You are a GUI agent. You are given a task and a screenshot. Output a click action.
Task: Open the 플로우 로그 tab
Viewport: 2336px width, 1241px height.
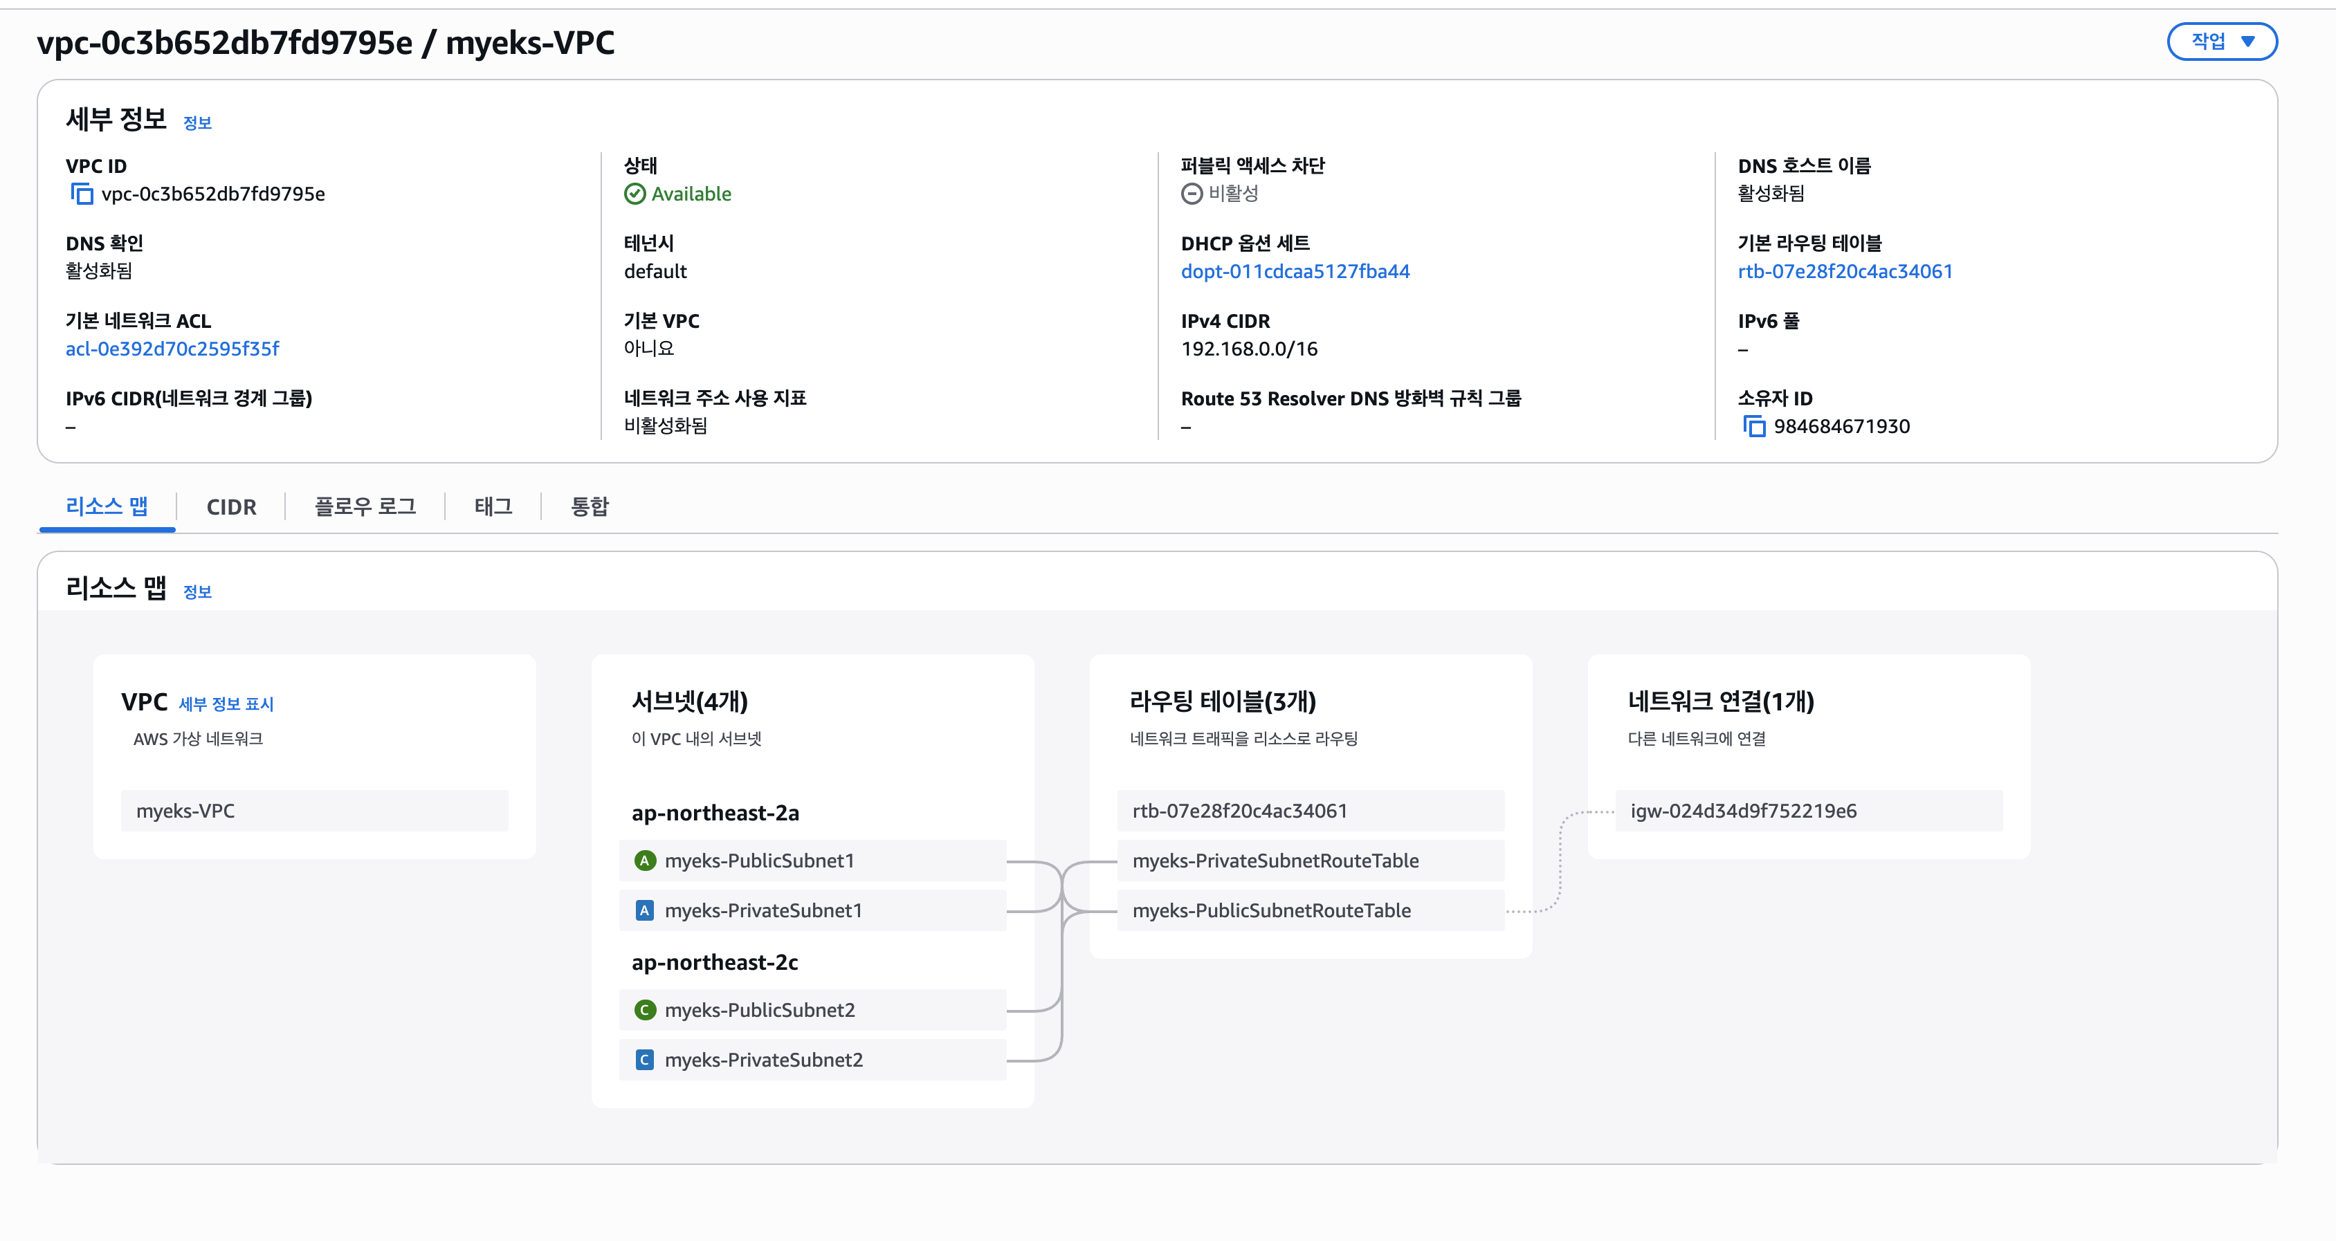(365, 507)
